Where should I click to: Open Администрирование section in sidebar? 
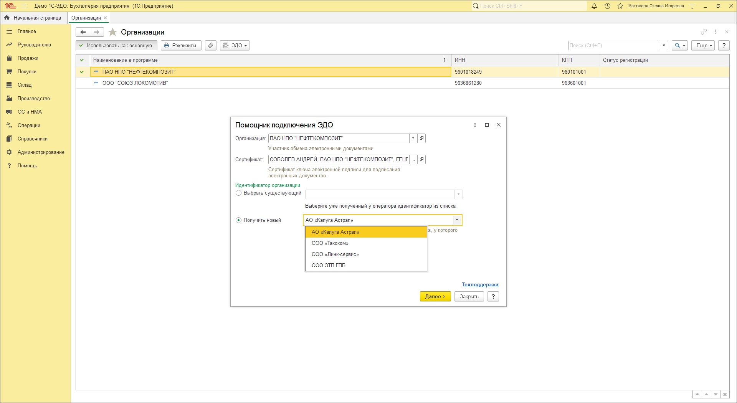tap(41, 152)
